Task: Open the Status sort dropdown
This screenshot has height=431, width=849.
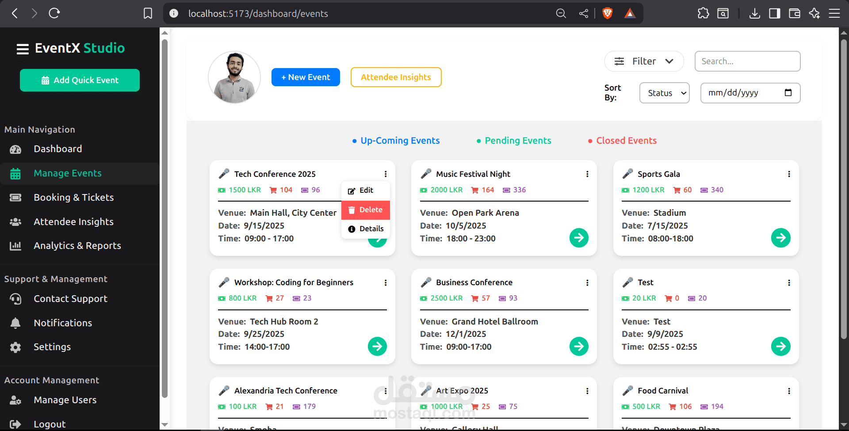Action: (664, 93)
